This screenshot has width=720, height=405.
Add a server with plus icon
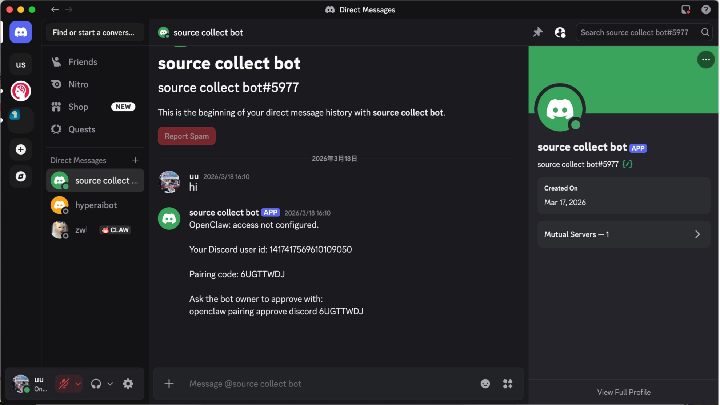[21, 149]
